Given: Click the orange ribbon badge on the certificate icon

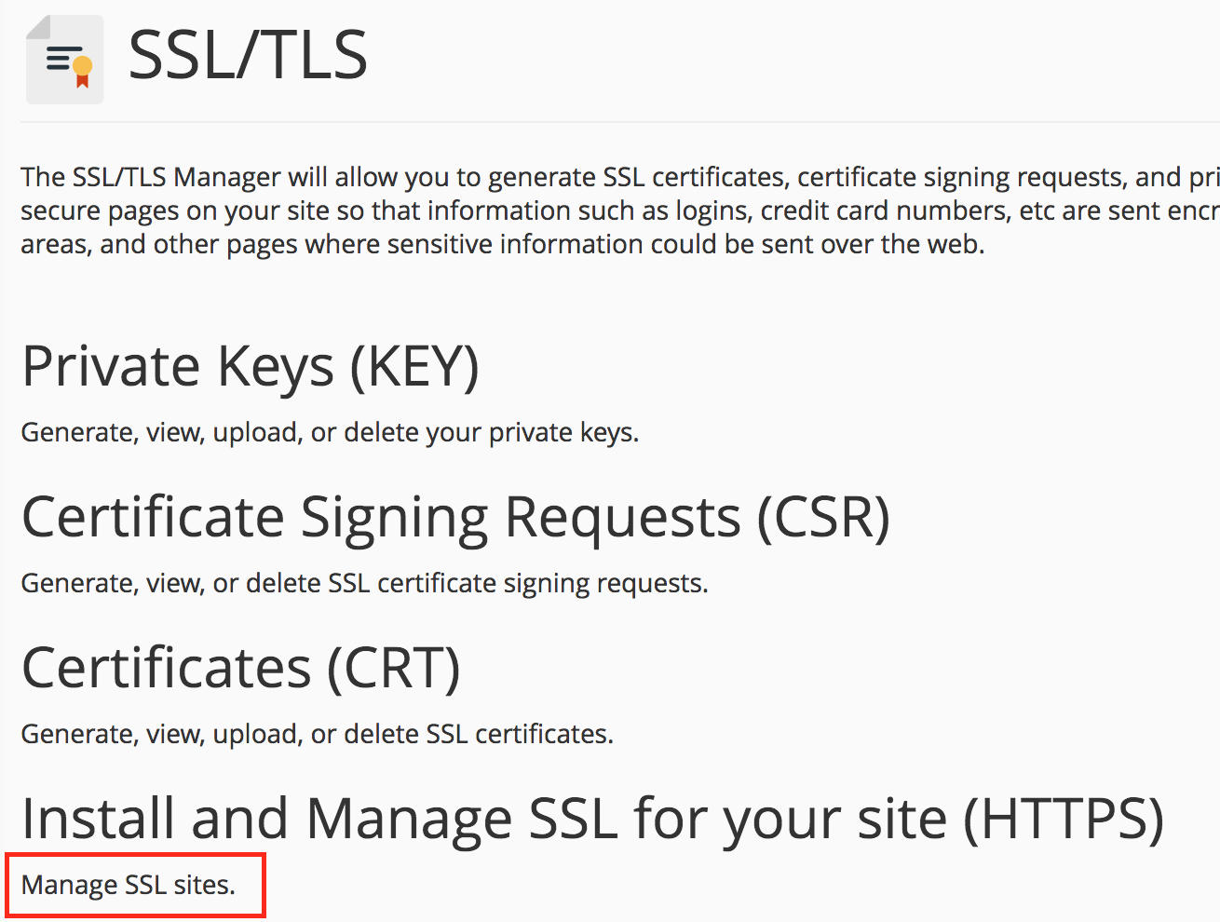Looking at the screenshot, I should tap(83, 72).
